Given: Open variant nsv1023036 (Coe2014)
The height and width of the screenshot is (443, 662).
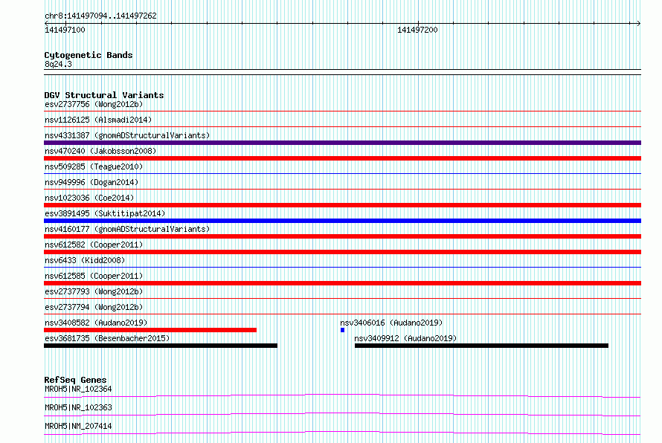Looking at the screenshot, I should (x=89, y=198).
